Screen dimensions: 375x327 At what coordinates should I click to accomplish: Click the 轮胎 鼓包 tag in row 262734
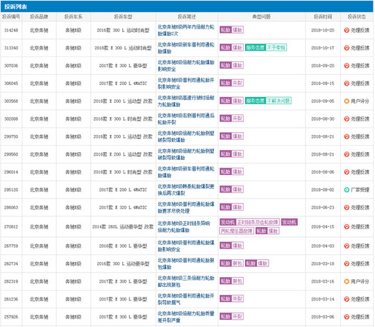(231, 263)
